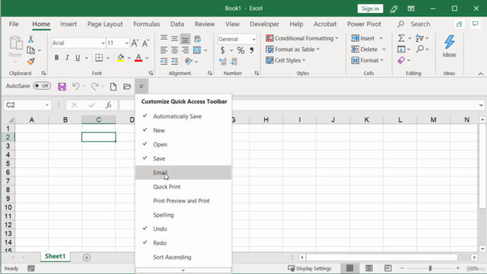Open the Ideas lightning bolt button
The width and height of the screenshot is (487, 274).
(x=449, y=46)
